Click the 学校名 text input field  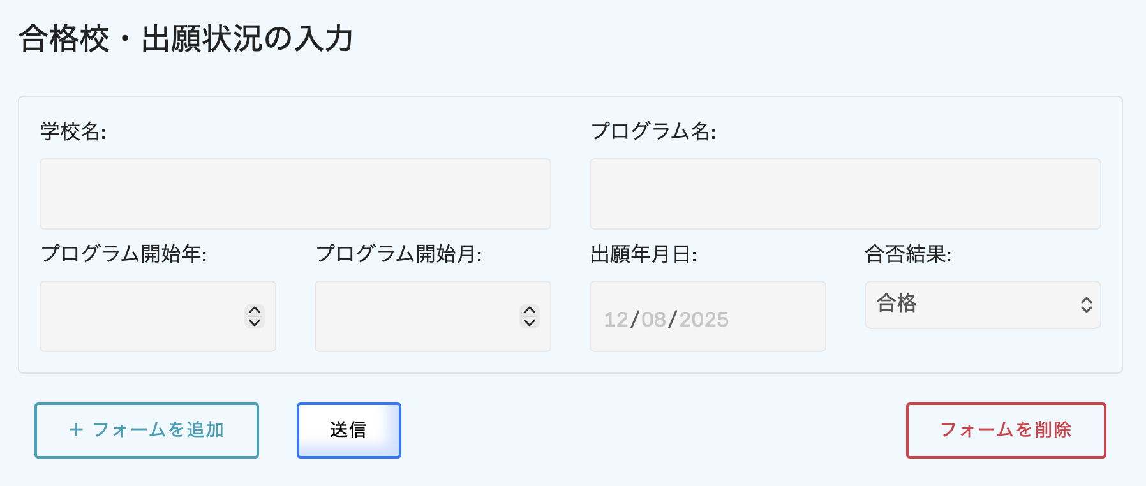pyautogui.click(x=295, y=194)
